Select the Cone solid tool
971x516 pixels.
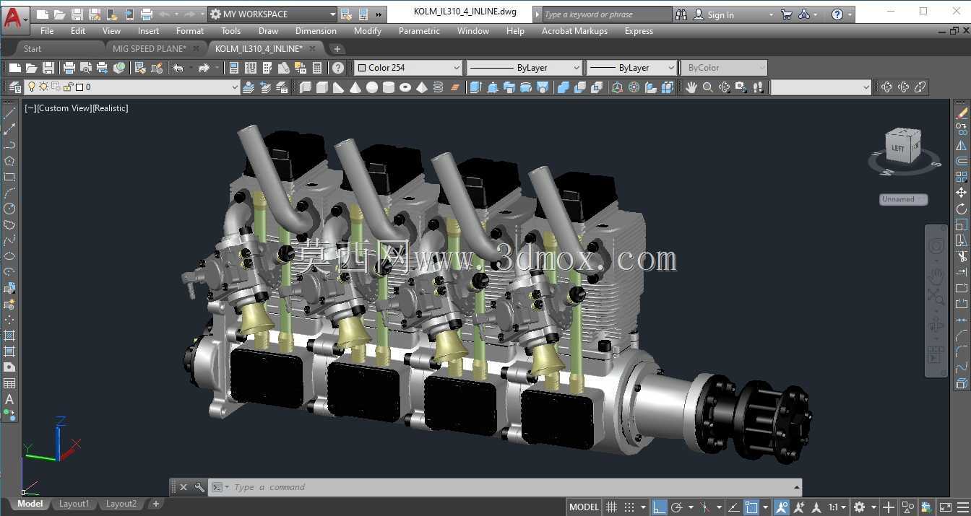tap(355, 87)
